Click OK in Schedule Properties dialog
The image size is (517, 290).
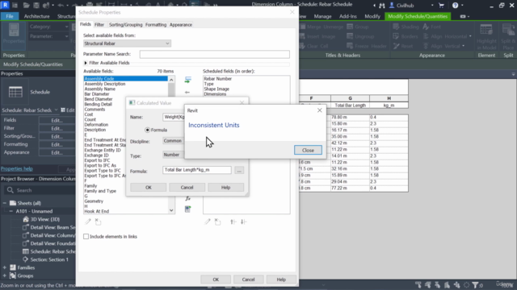coord(216,280)
